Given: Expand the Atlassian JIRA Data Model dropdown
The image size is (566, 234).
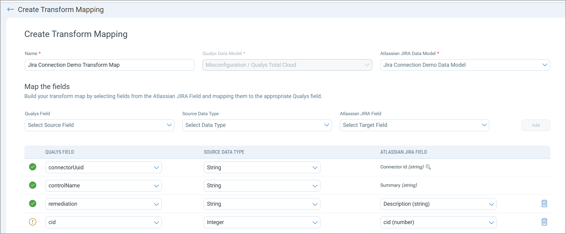Looking at the screenshot, I should (x=465, y=65).
